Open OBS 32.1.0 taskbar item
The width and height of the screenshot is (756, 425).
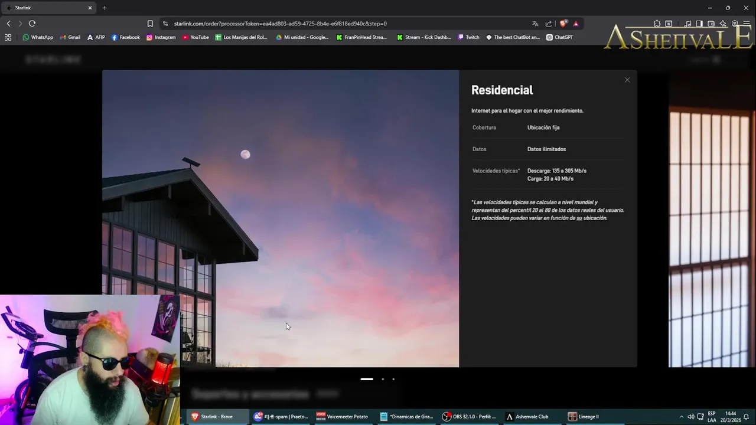pyautogui.click(x=470, y=417)
